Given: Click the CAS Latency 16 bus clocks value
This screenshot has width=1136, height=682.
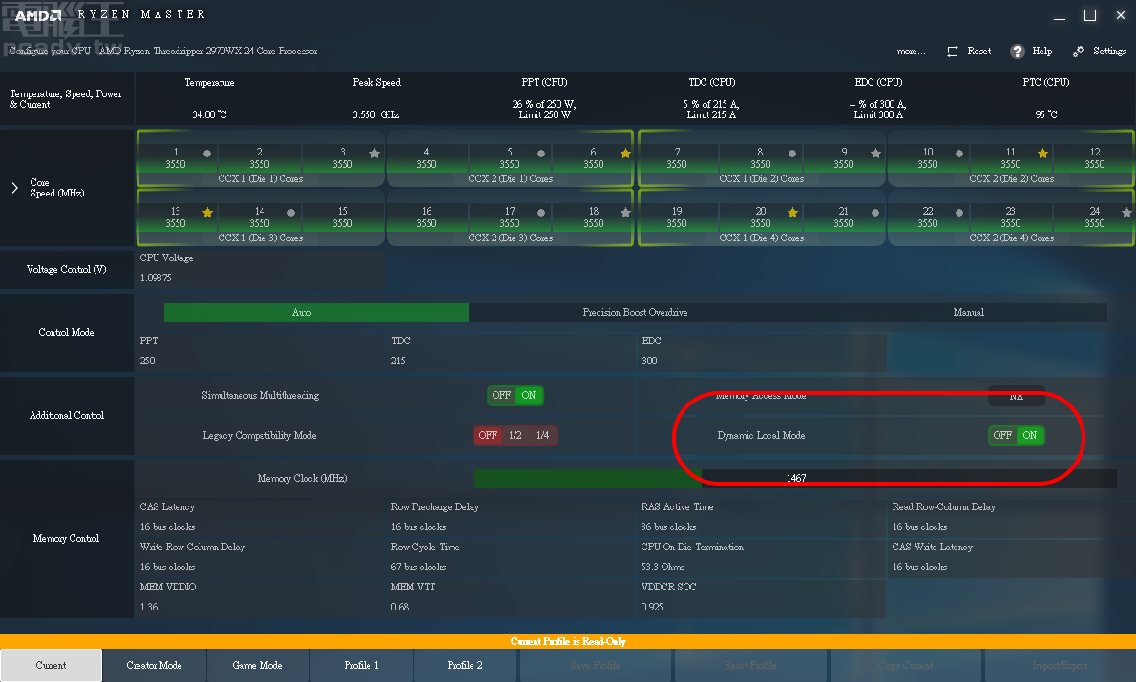Looking at the screenshot, I should click(x=167, y=527).
